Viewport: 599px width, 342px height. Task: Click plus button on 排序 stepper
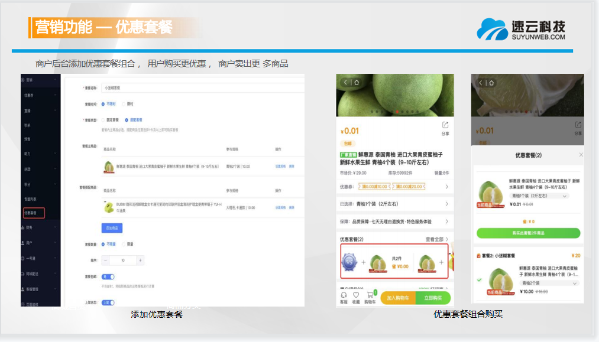[x=140, y=260]
